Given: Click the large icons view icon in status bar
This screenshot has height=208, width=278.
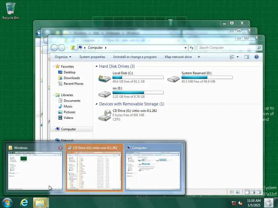Looking at the screenshot, I should tap(238, 192).
